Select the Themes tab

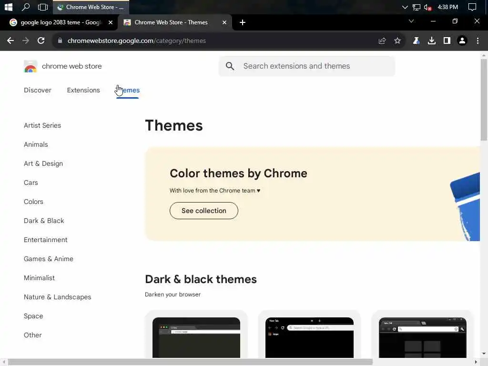(x=128, y=90)
